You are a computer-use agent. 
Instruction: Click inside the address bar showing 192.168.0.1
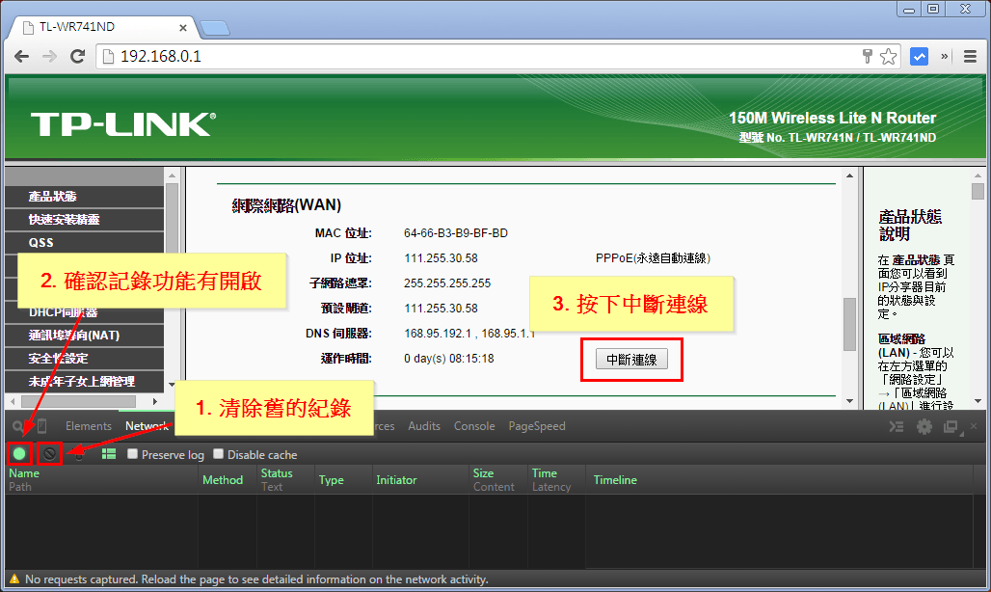[289, 56]
